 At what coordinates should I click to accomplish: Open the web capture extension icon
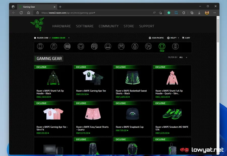tap(176, 13)
